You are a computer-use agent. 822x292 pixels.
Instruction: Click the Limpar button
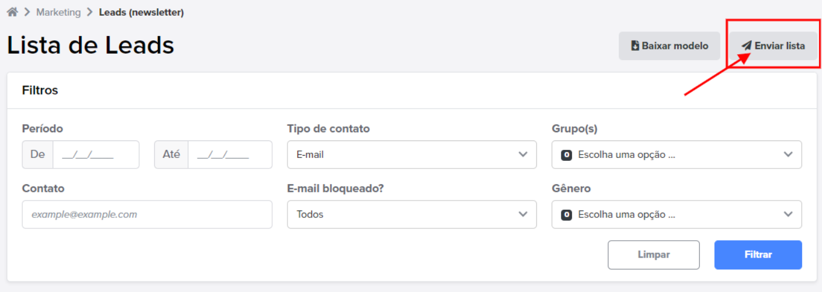[x=654, y=255]
